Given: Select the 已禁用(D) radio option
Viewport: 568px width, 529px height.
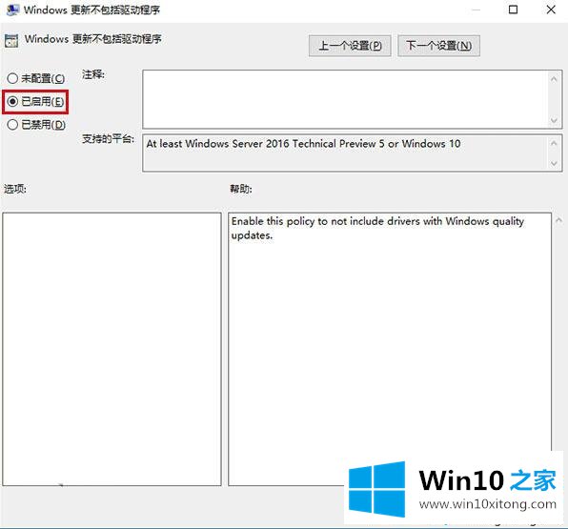Looking at the screenshot, I should coord(35,125).
